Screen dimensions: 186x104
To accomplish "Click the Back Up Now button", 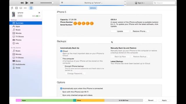I will [x=120, y=57].
